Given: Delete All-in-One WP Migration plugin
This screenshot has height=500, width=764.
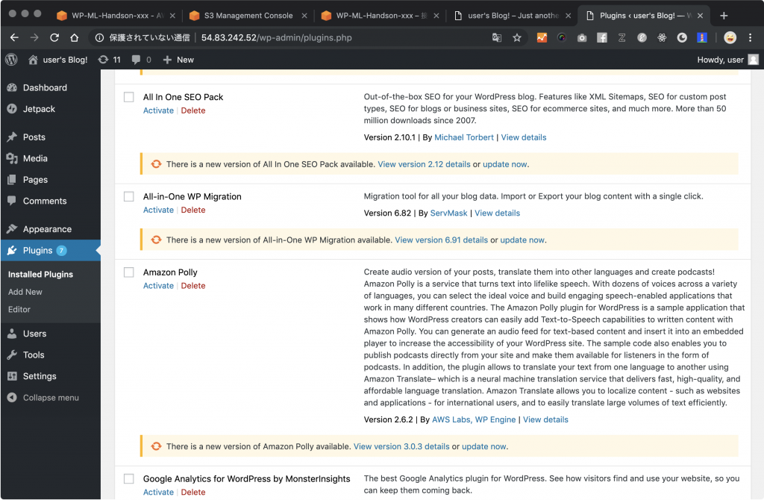Looking at the screenshot, I should (193, 210).
